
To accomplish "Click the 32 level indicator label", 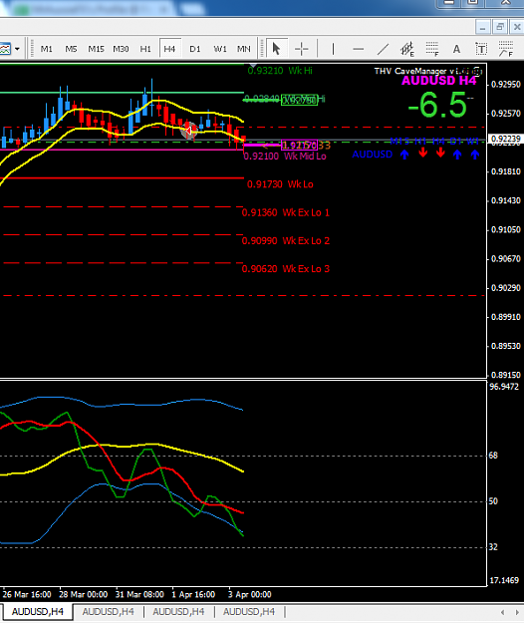I will click(493, 547).
